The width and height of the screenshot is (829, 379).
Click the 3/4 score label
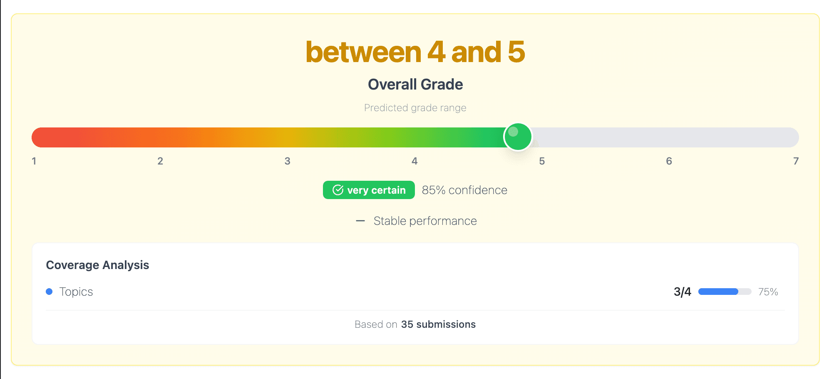coord(682,292)
